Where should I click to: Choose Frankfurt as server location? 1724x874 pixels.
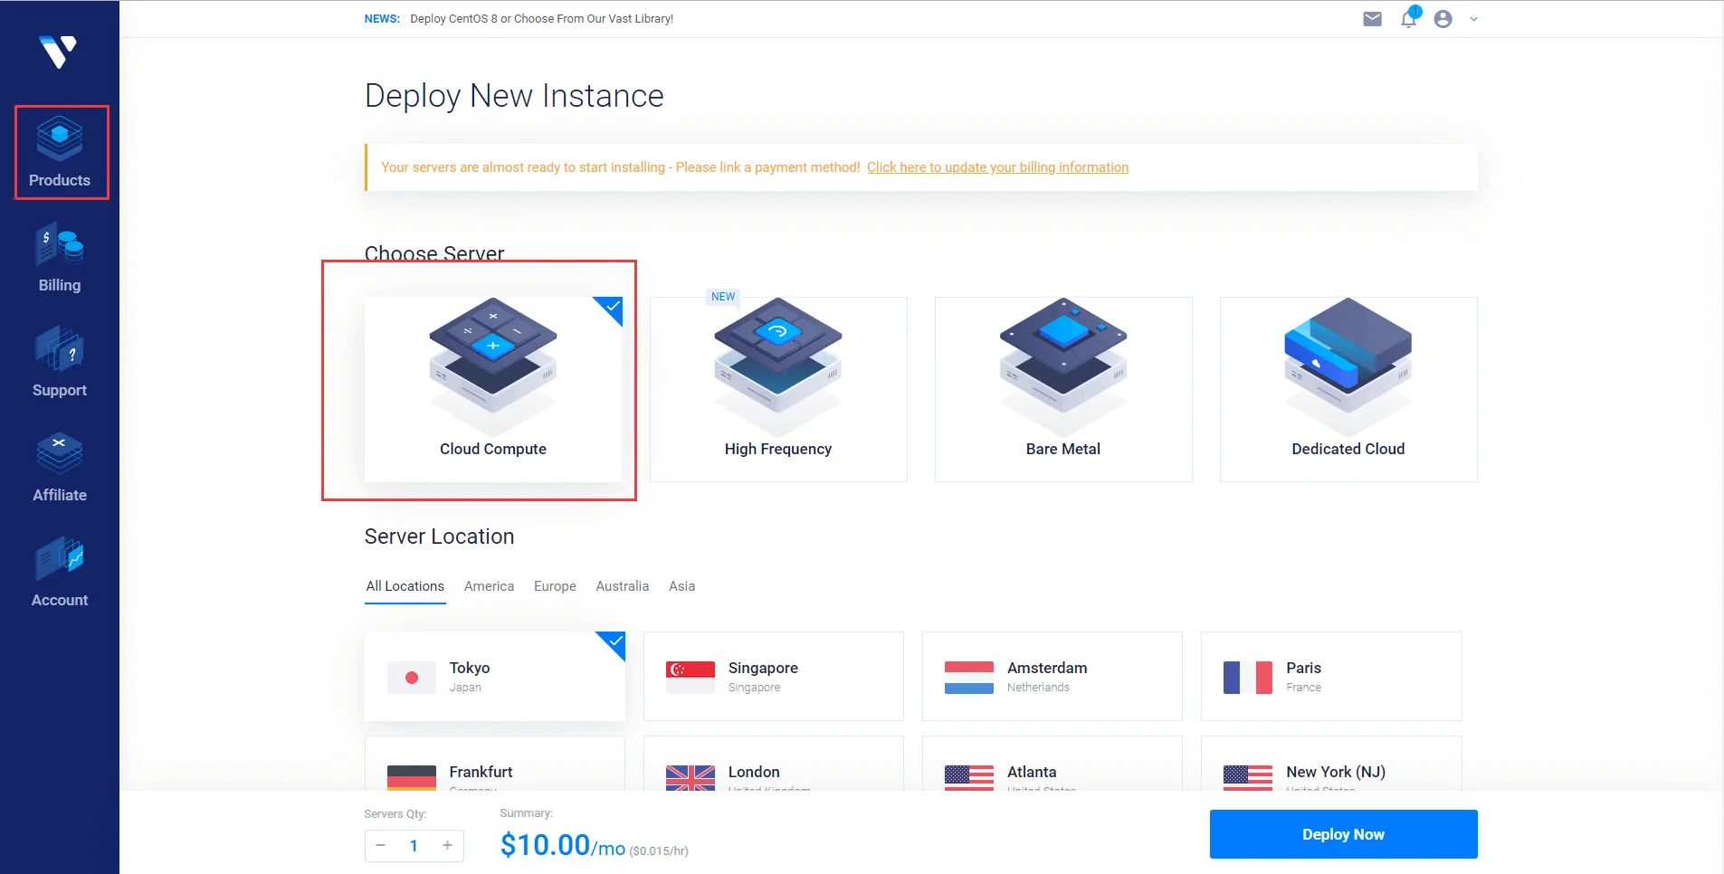point(495,764)
